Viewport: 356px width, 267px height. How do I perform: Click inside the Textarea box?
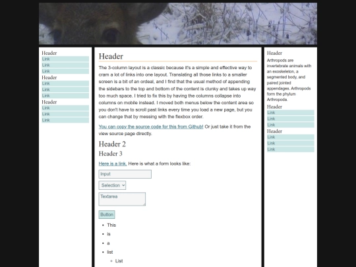point(122,199)
